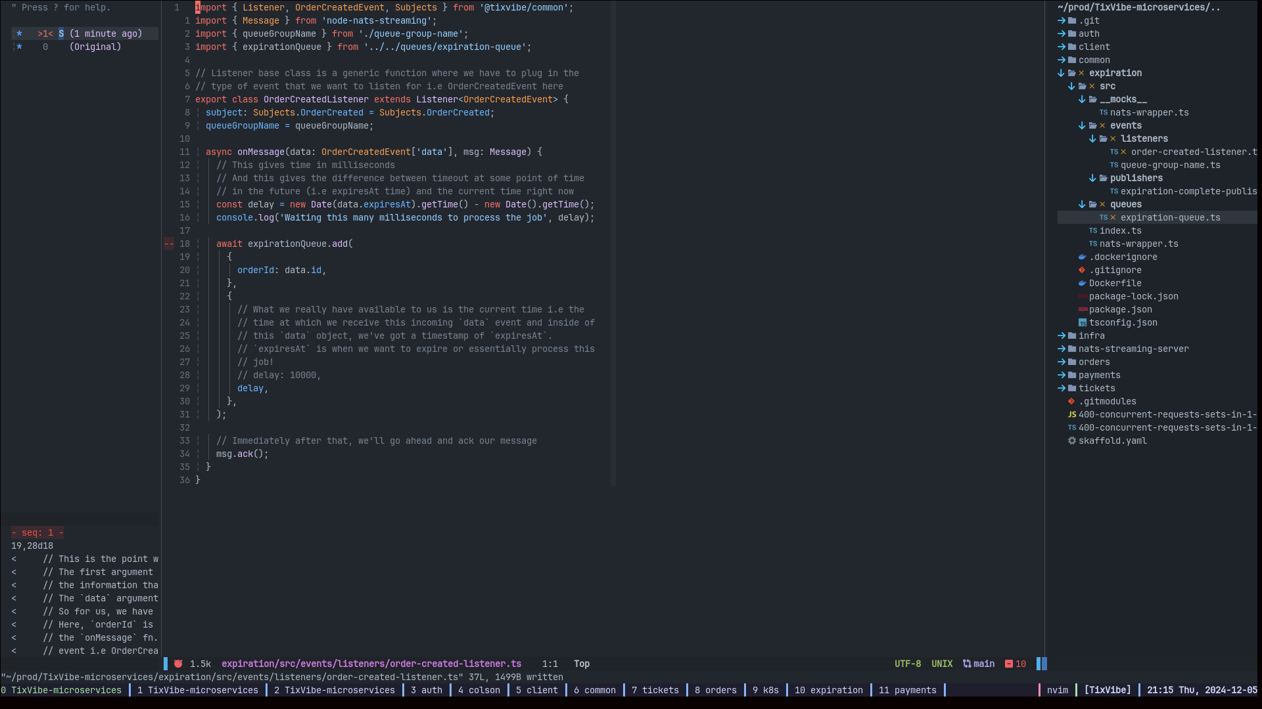Click the red diagnostics icon showing 10
The image size is (1262, 709).
point(1009,664)
